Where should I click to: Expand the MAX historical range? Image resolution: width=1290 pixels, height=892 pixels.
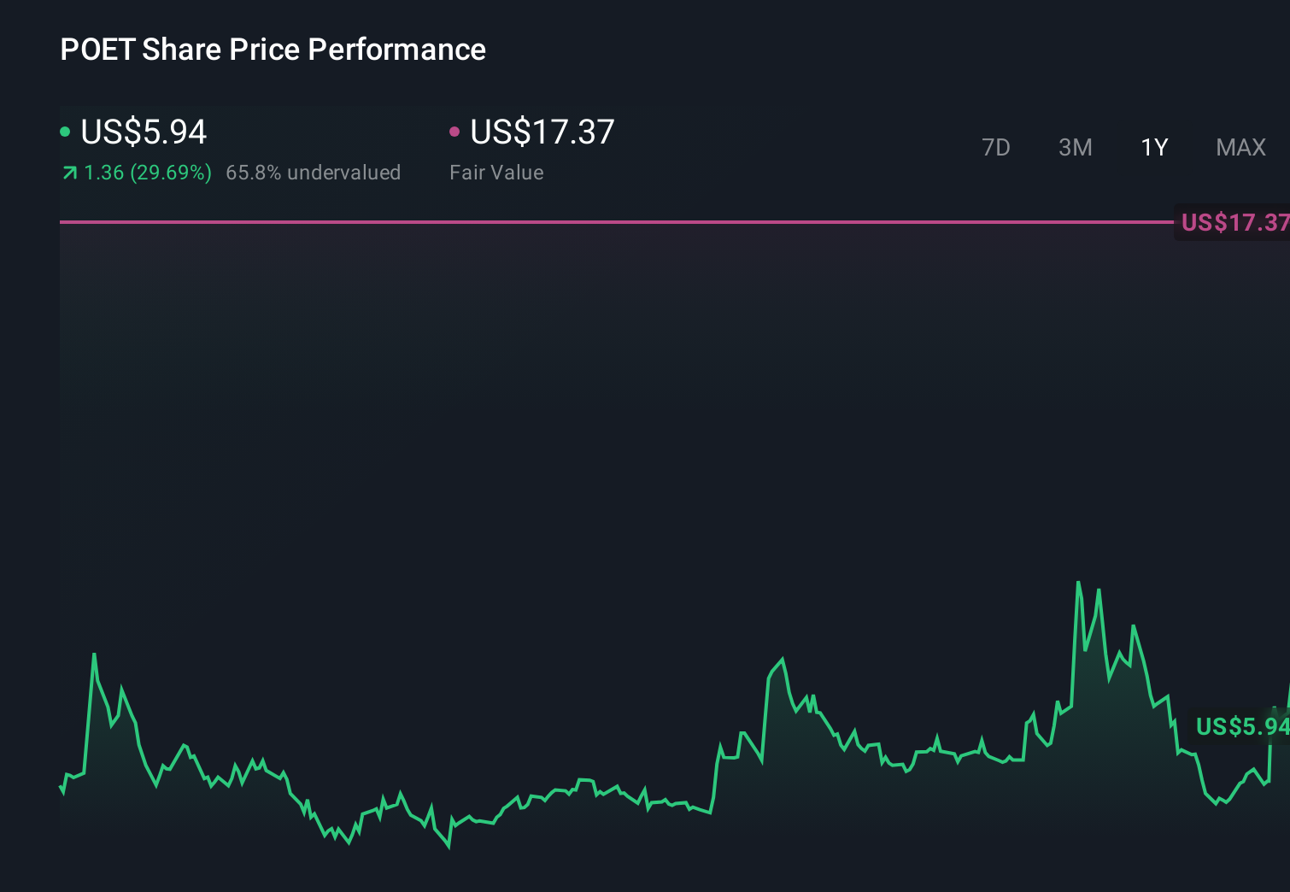tap(1240, 147)
